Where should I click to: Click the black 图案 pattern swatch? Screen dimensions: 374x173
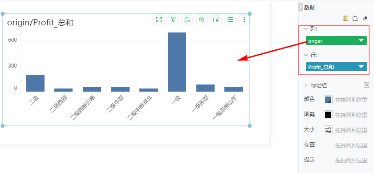click(328, 115)
